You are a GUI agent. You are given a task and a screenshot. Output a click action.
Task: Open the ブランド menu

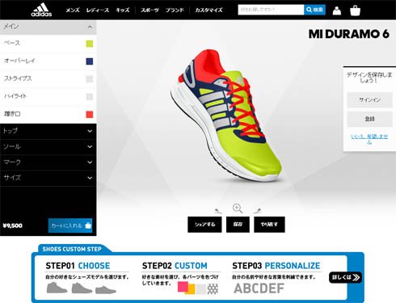coord(175,11)
